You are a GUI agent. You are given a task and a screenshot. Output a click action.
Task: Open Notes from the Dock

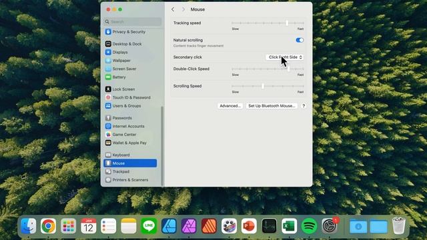pos(129,226)
